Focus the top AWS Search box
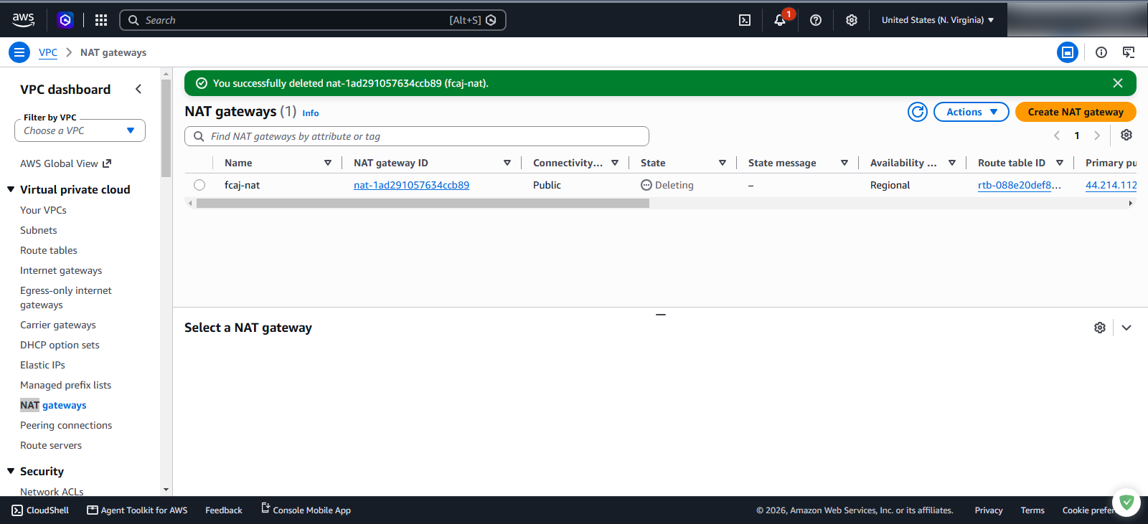Viewport: 1148px width, 524px height. click(313, 20)
